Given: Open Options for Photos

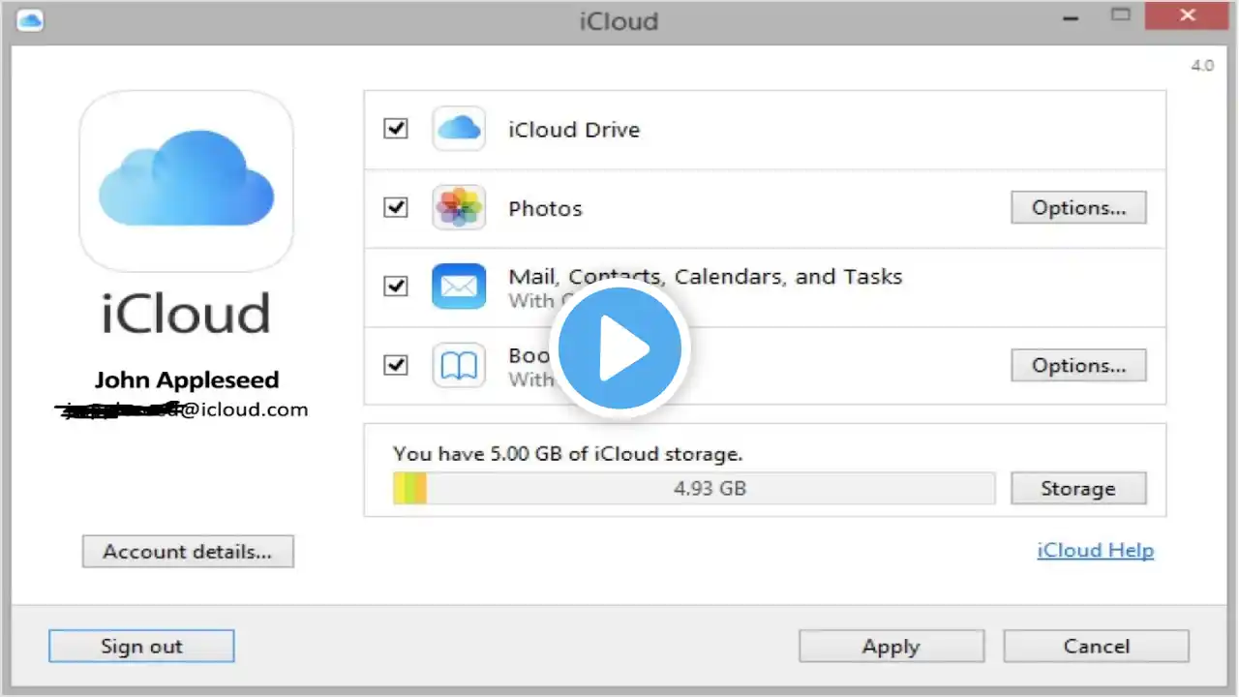Looking at the screenshot, I should pyautogui.click(x=1078, y=207).
